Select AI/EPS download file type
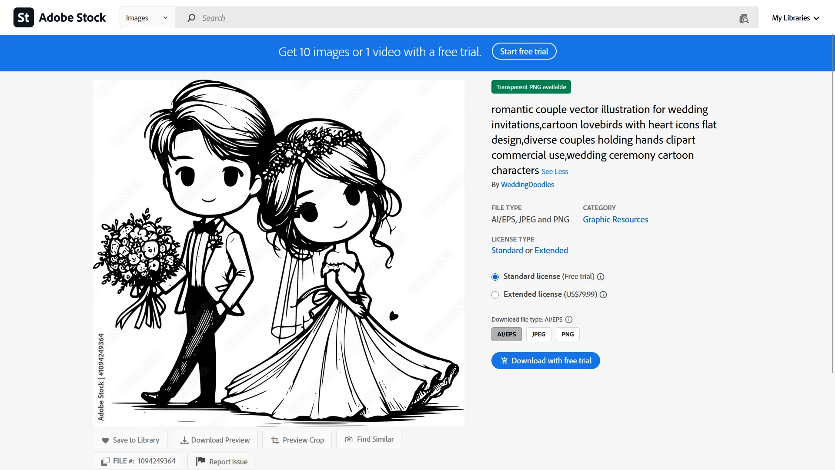This screenshot has width=835, height=470. pos(506,334)
